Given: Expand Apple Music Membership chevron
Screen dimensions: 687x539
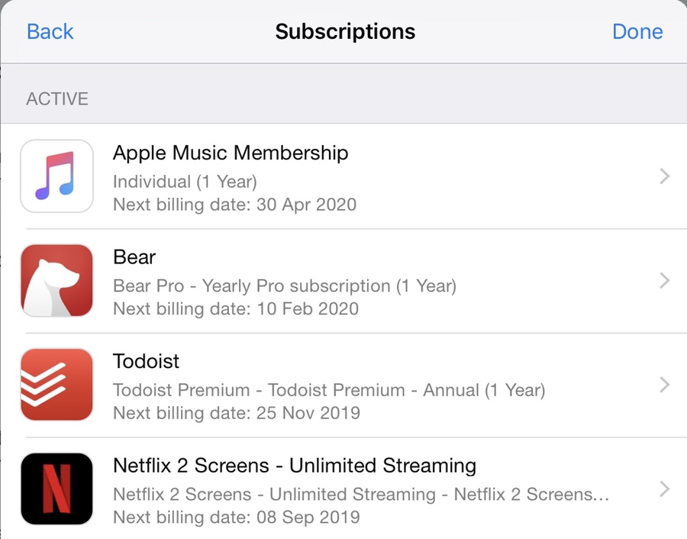Looking at the screenshot, I should click(x=664, y=176).
